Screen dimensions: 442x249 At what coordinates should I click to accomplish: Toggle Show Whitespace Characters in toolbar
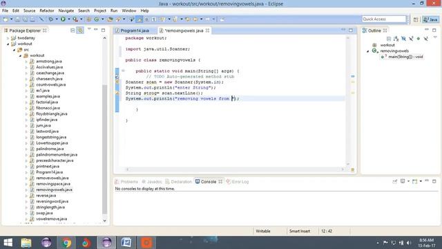point(154,19)
